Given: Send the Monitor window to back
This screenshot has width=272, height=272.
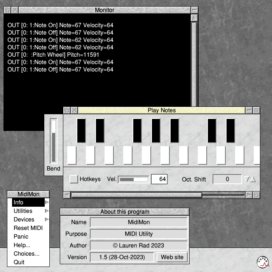Looking at the screenshot, I should 7,10.
